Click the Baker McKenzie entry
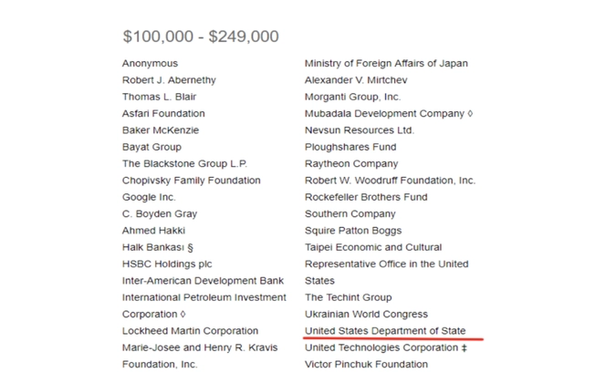Image resolution: width=616 pixels, height=383 pixels. pyautogui.click(x=160, y=130)
